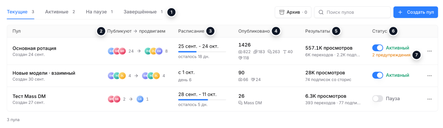
Task: Click the RV avatar in the Основная ротация row
Action: [x=148, y=51]
